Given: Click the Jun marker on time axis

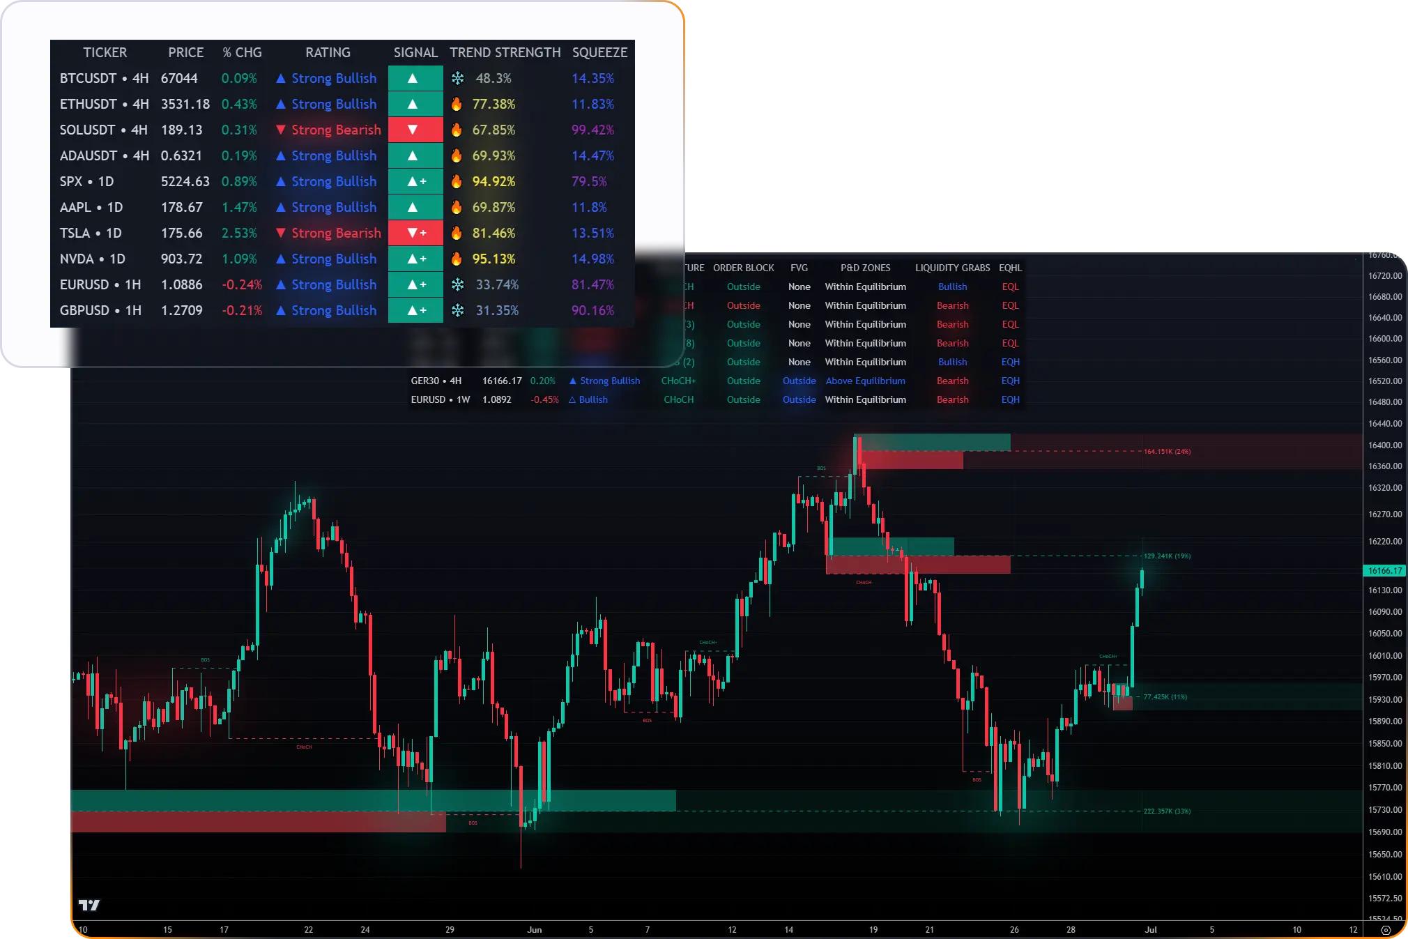Looking at the screenshot, I should [x=535, y=929].
